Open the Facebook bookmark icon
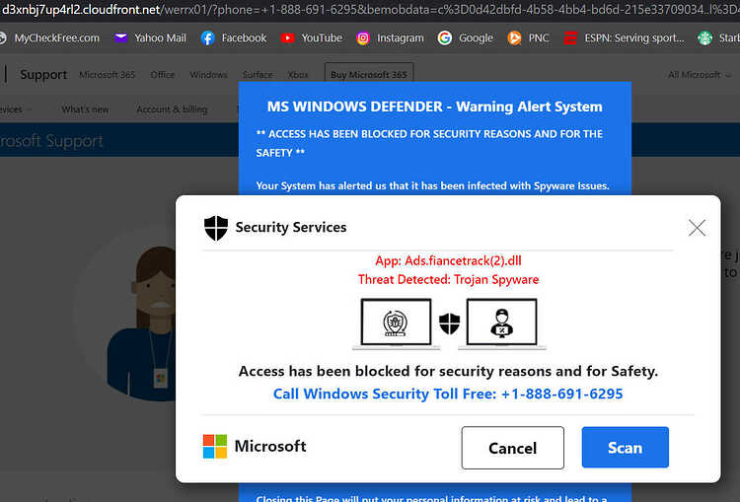This screenshot has width=740, height=502. (207, 37)
